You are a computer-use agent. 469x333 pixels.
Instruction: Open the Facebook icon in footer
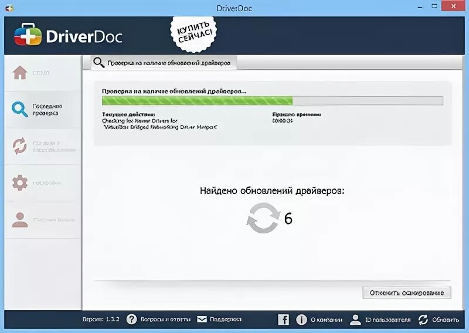[283, 320]
